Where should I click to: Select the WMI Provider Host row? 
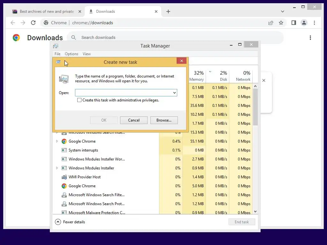click(x=153, y=177)
